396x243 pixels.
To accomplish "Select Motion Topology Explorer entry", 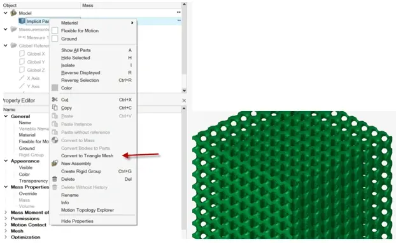I will click(87, 210).
